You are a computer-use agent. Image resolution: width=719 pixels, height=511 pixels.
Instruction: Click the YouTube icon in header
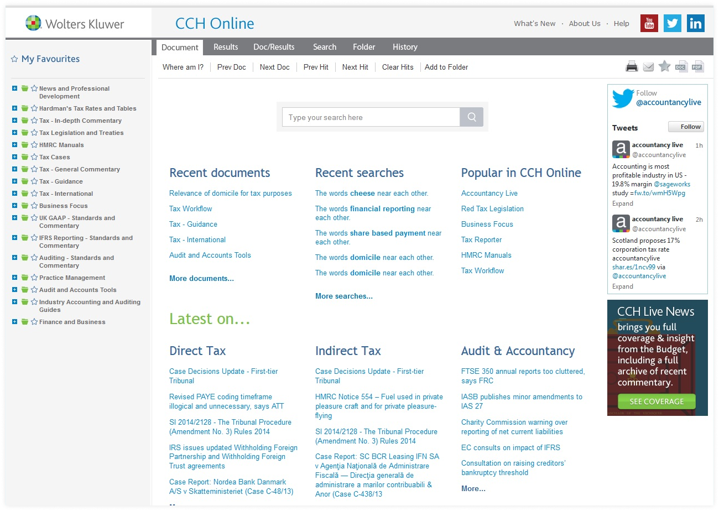pyautogui.click(x=649, y=23)
